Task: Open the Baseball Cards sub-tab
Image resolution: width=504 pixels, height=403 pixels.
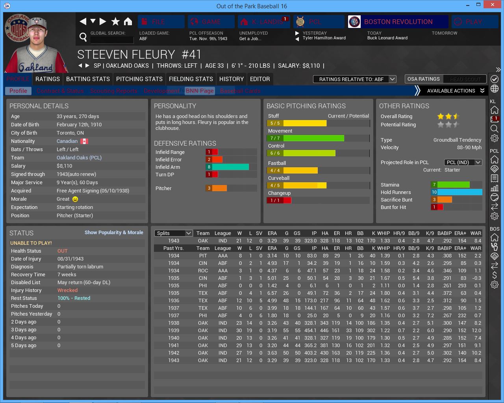Action: coord(240,91)
